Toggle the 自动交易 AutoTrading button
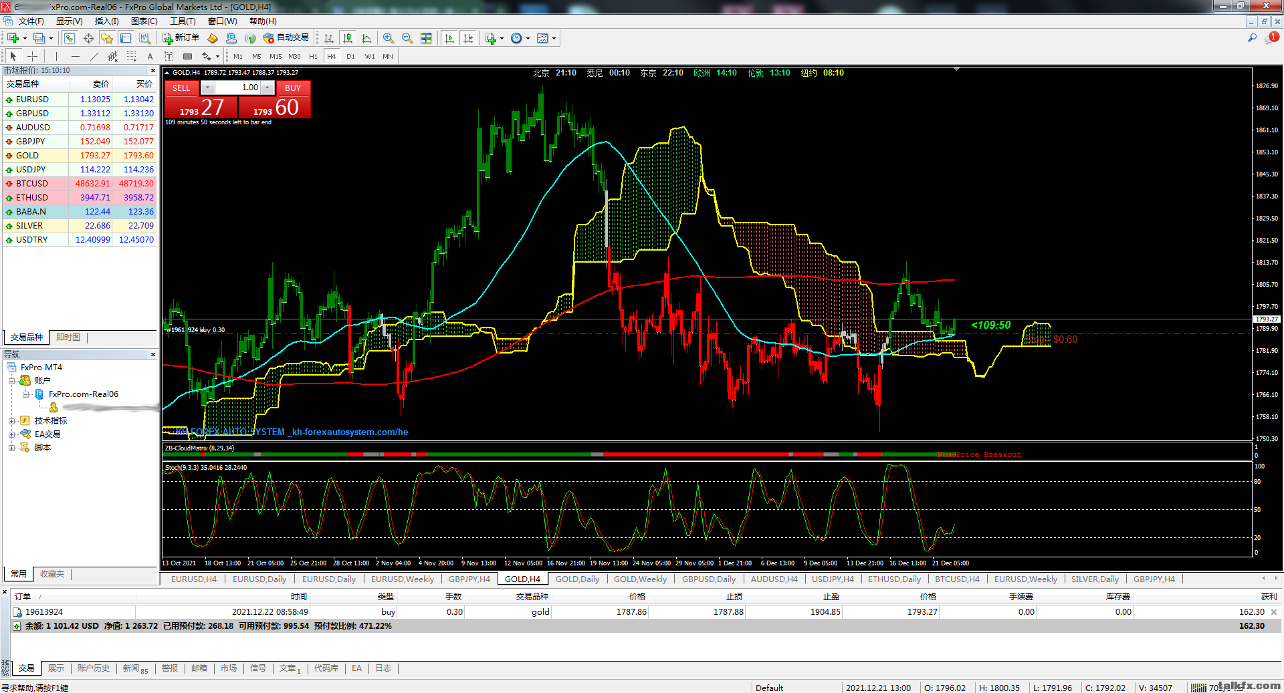Image resolution: width=1284 pixels, height=693 pixels. coord(286,38)
